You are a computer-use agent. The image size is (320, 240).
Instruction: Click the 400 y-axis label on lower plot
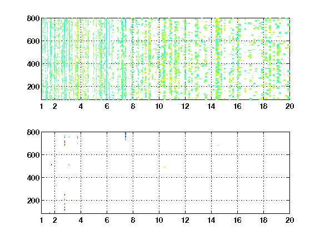(x=33, y=178)
